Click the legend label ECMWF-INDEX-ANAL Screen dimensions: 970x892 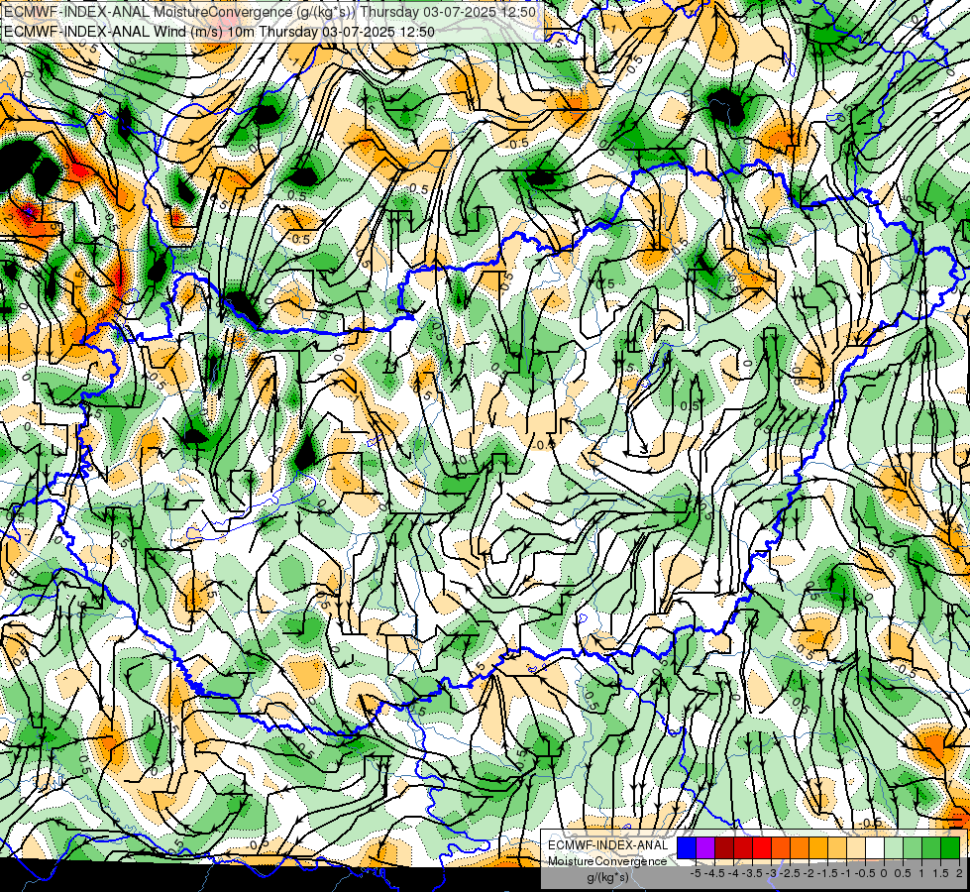[x=607, y=845]
